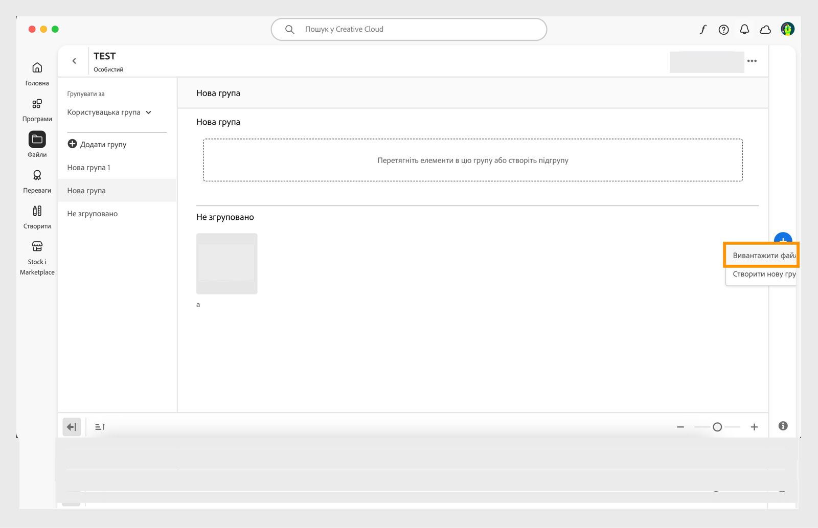Click the Додати групу button

(97, 144)
